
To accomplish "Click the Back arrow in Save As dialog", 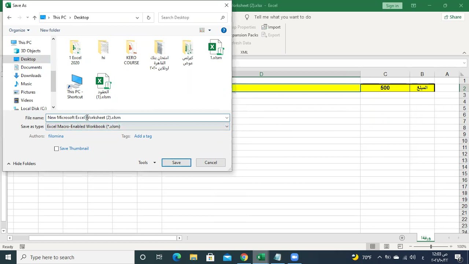I will click(x=9, y=17).
